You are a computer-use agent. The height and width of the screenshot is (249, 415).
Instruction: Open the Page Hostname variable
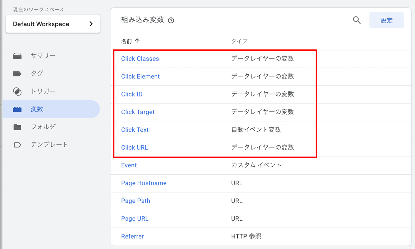point(144,183)
